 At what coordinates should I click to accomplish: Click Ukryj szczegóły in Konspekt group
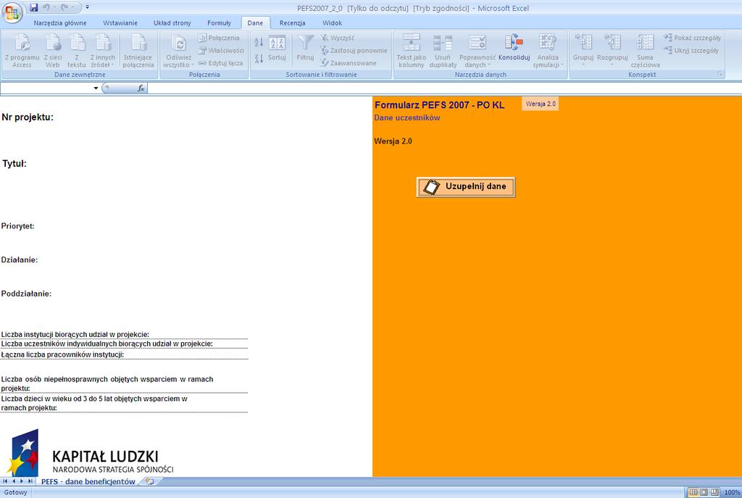(691, 50)
